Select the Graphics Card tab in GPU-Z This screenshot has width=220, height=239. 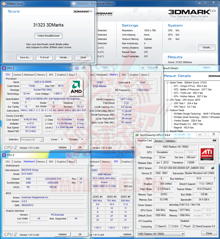point(145,140)
